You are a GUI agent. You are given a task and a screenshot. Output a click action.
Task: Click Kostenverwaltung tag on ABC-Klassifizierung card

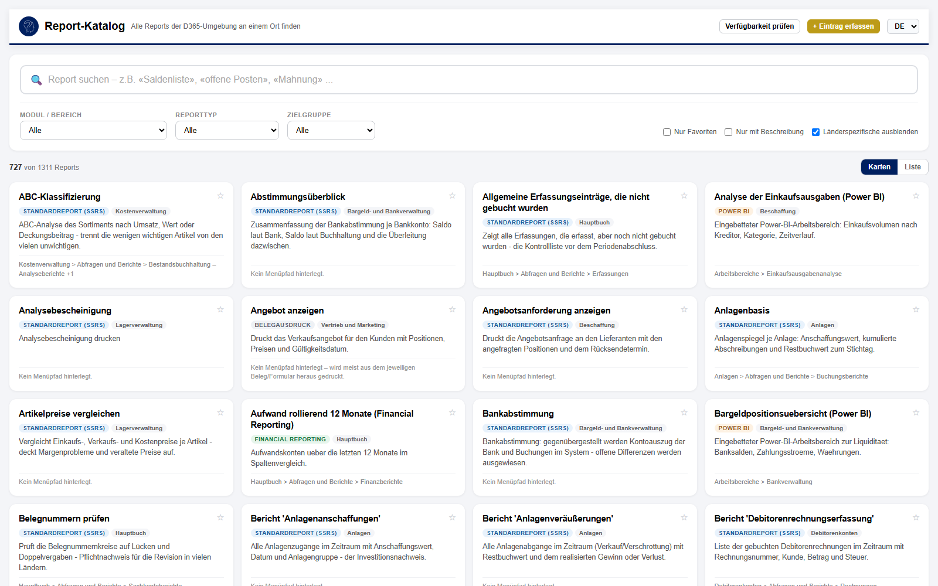click(141, 212)
